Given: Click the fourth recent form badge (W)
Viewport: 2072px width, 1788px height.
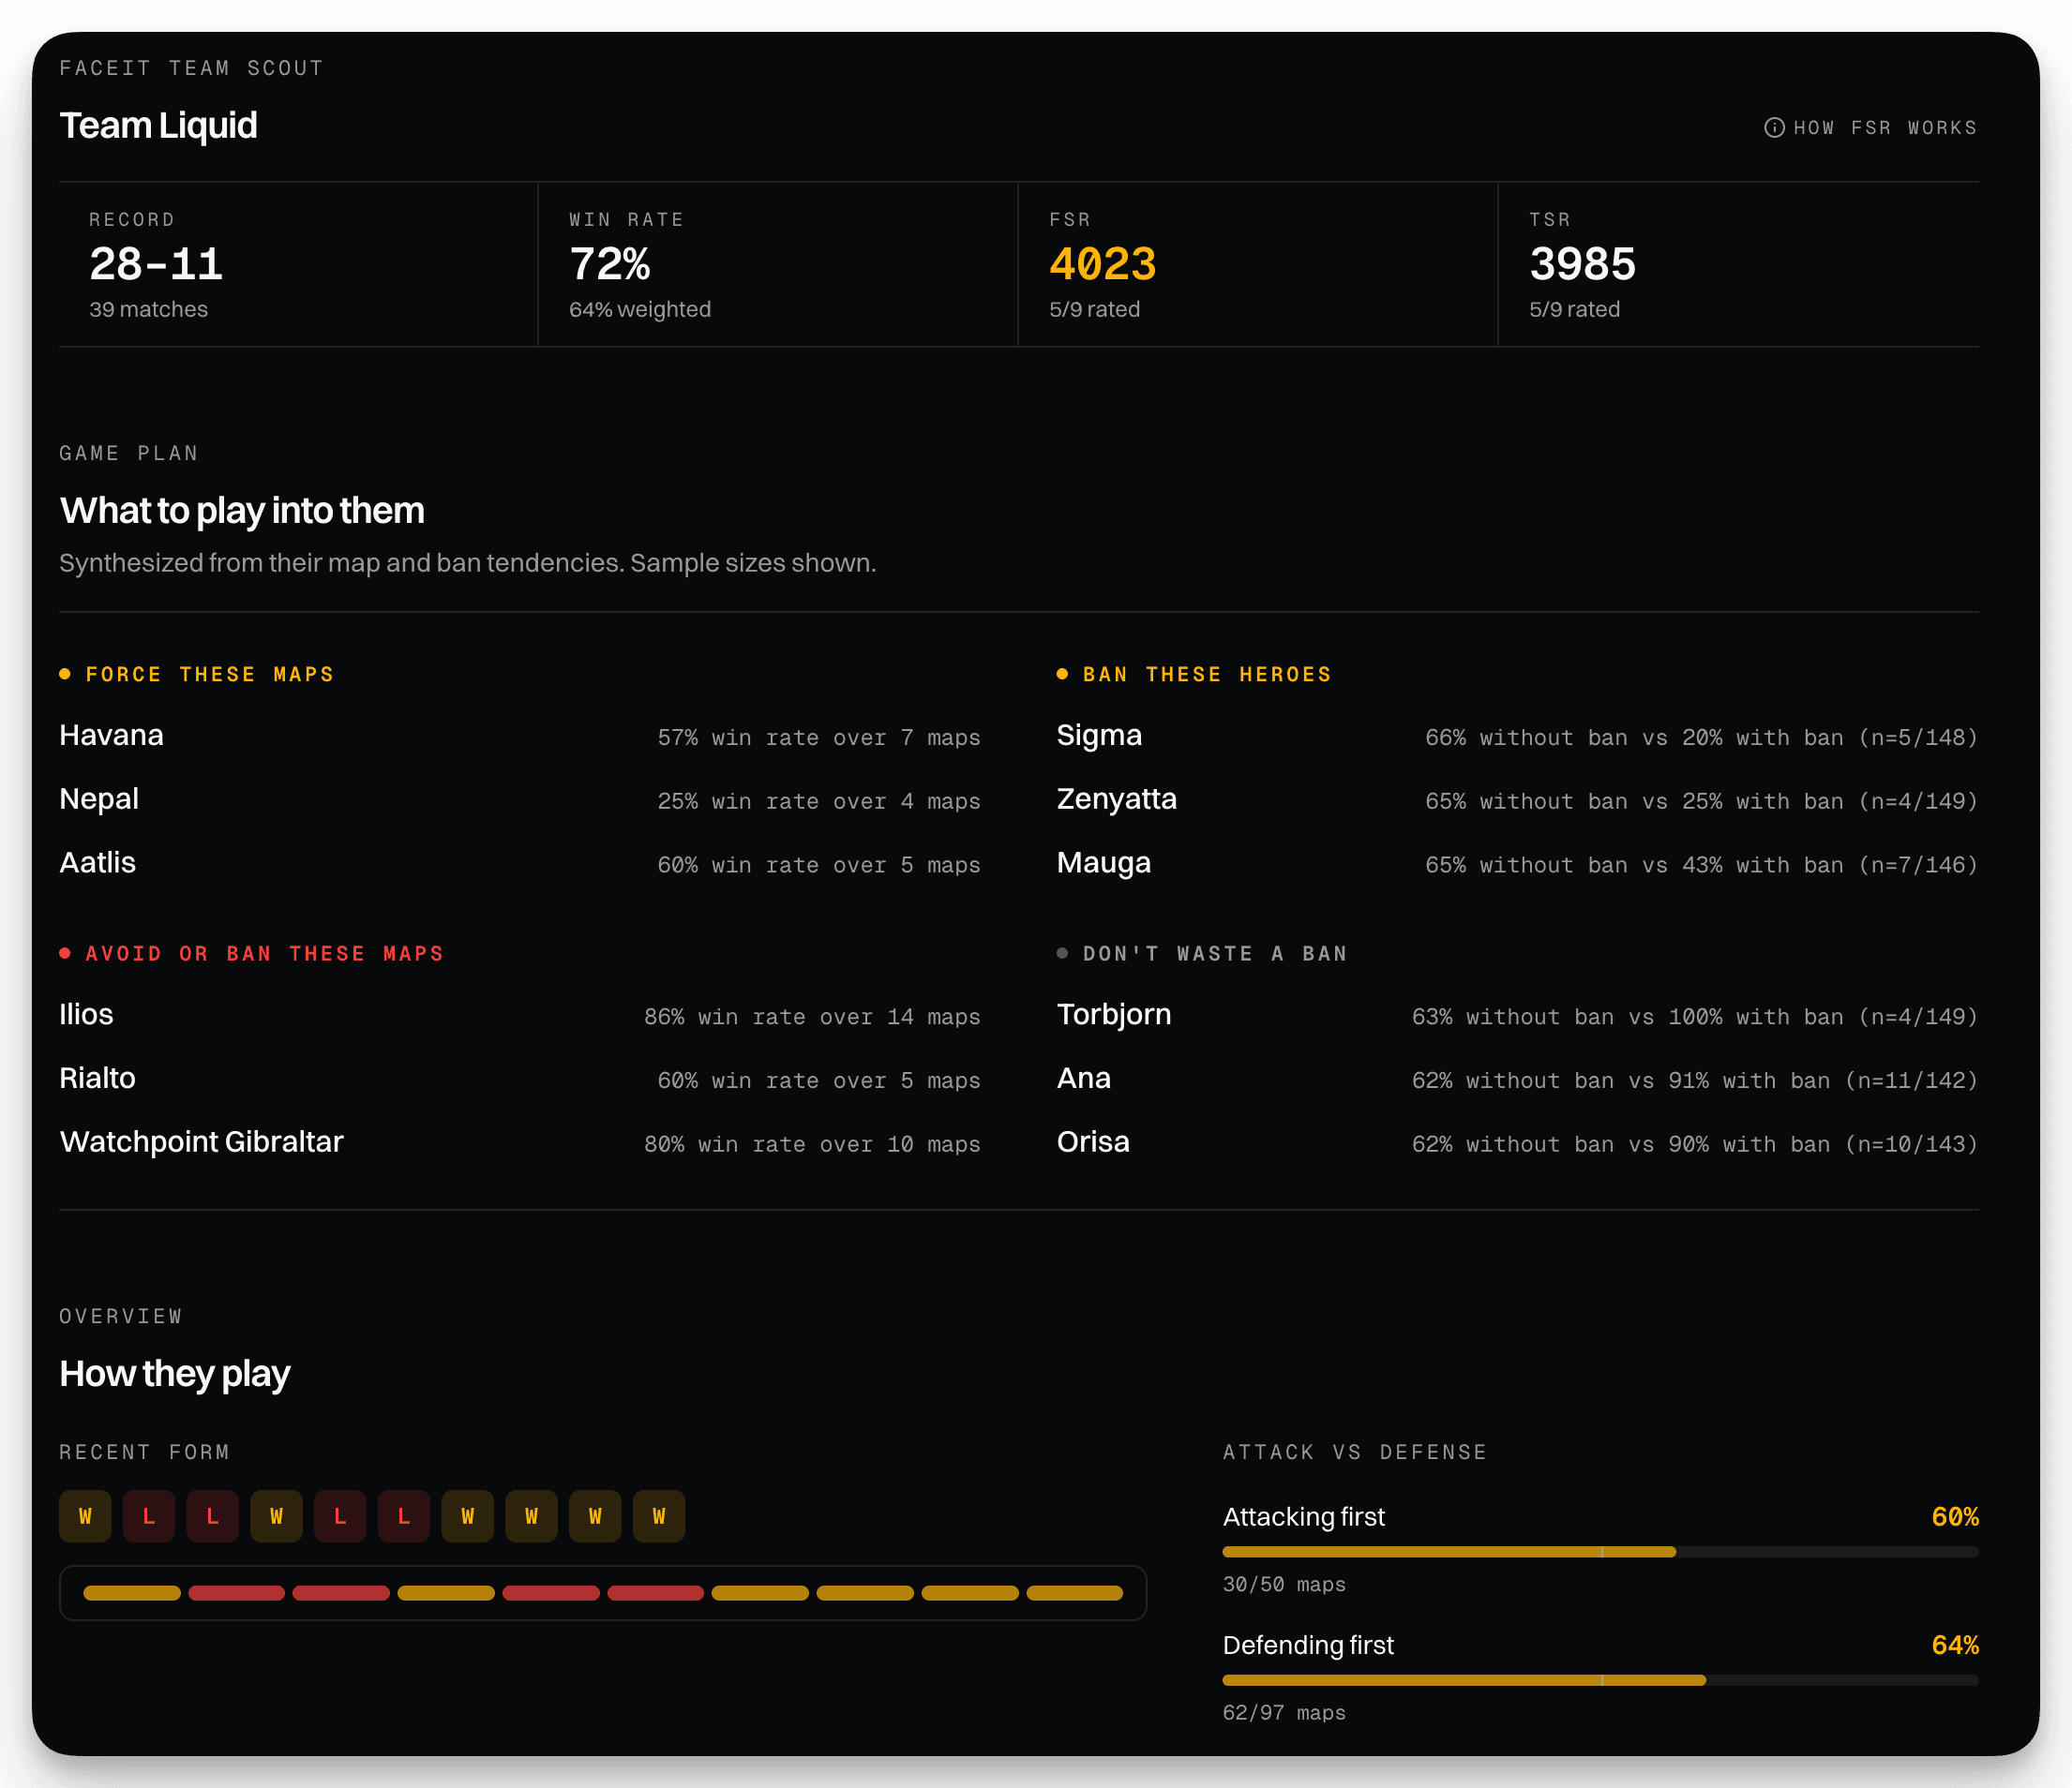Looking at the screenshot, I should point(276,1516).
